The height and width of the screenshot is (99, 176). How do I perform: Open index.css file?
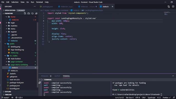14,71
